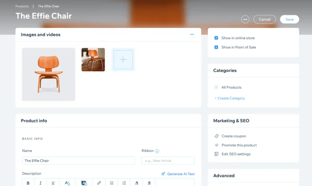
Task: Open Create coupon option
Action: (x=234, y=136)
